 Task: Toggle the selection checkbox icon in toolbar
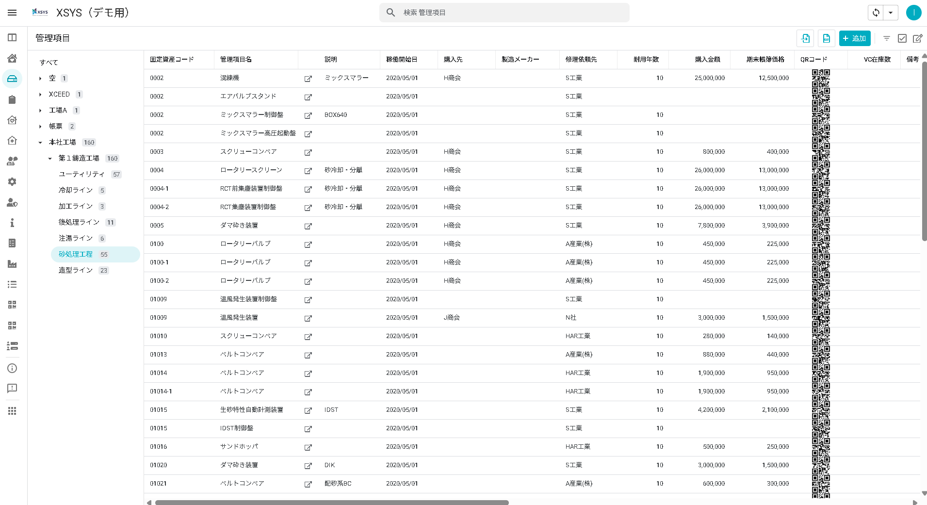(902, 38)
